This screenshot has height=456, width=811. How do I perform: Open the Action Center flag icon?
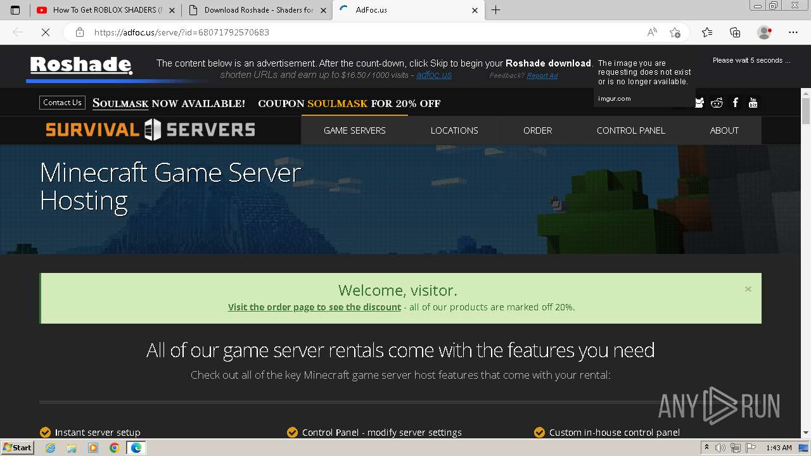pyautogui.click(x=751, y=448)
